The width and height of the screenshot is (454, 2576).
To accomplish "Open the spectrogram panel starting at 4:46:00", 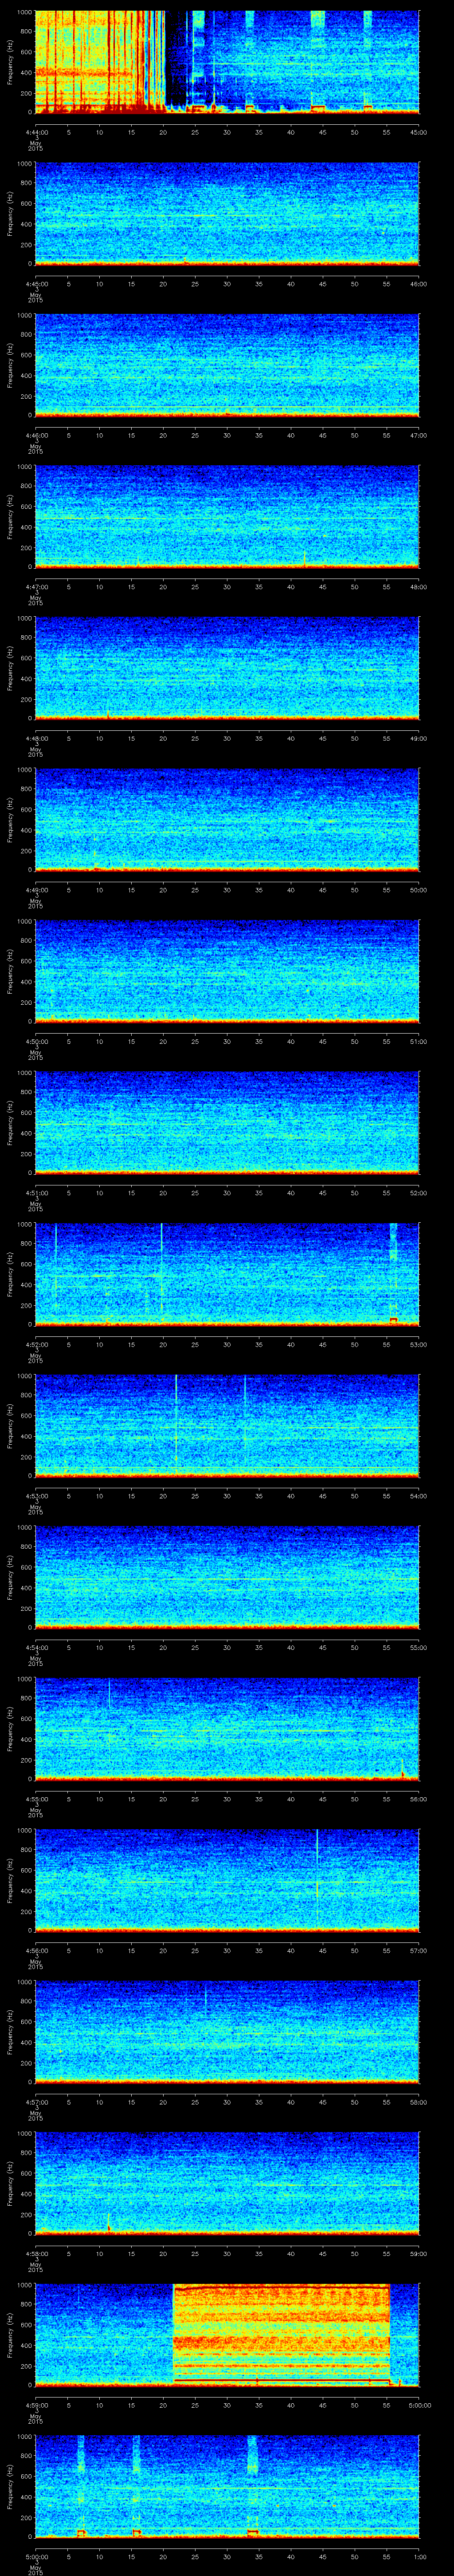I will (x=227, y=365).
